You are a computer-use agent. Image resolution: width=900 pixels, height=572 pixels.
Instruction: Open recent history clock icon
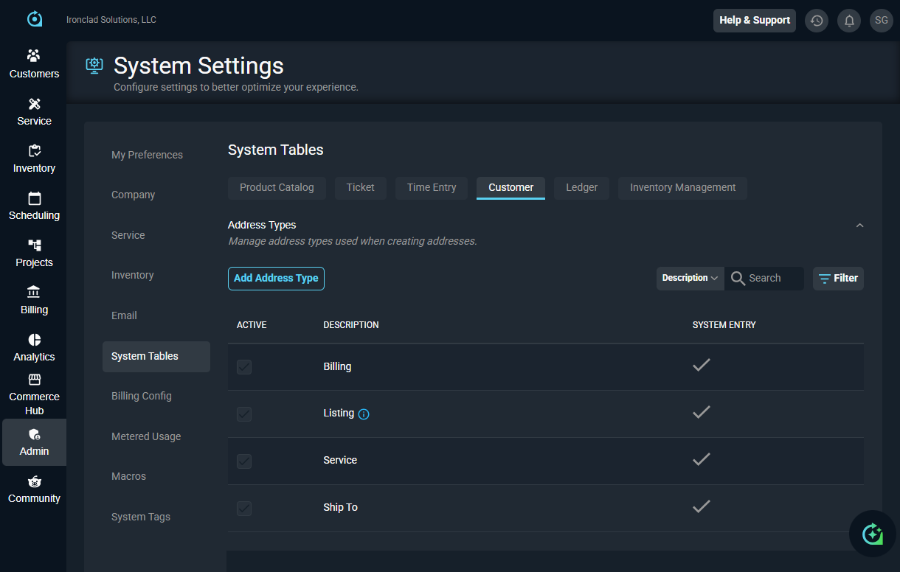click(816, 21)
